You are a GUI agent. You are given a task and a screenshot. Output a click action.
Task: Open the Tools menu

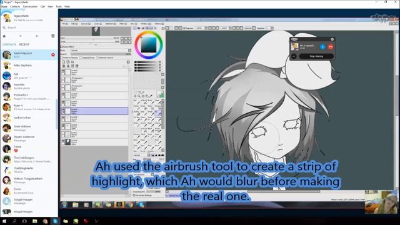(x=59, y=6)
